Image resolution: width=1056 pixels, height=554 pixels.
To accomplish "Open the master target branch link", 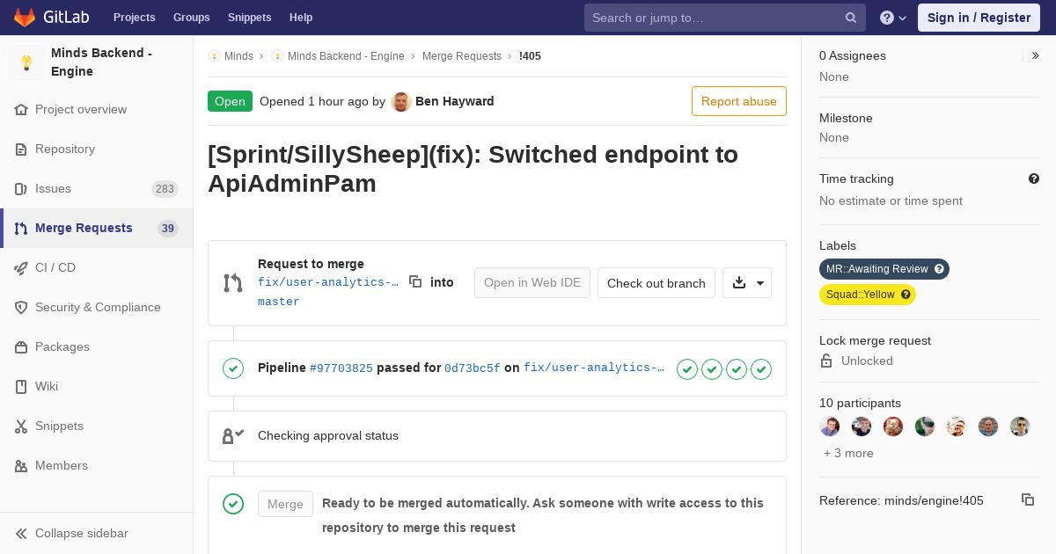I will [279, 302].
